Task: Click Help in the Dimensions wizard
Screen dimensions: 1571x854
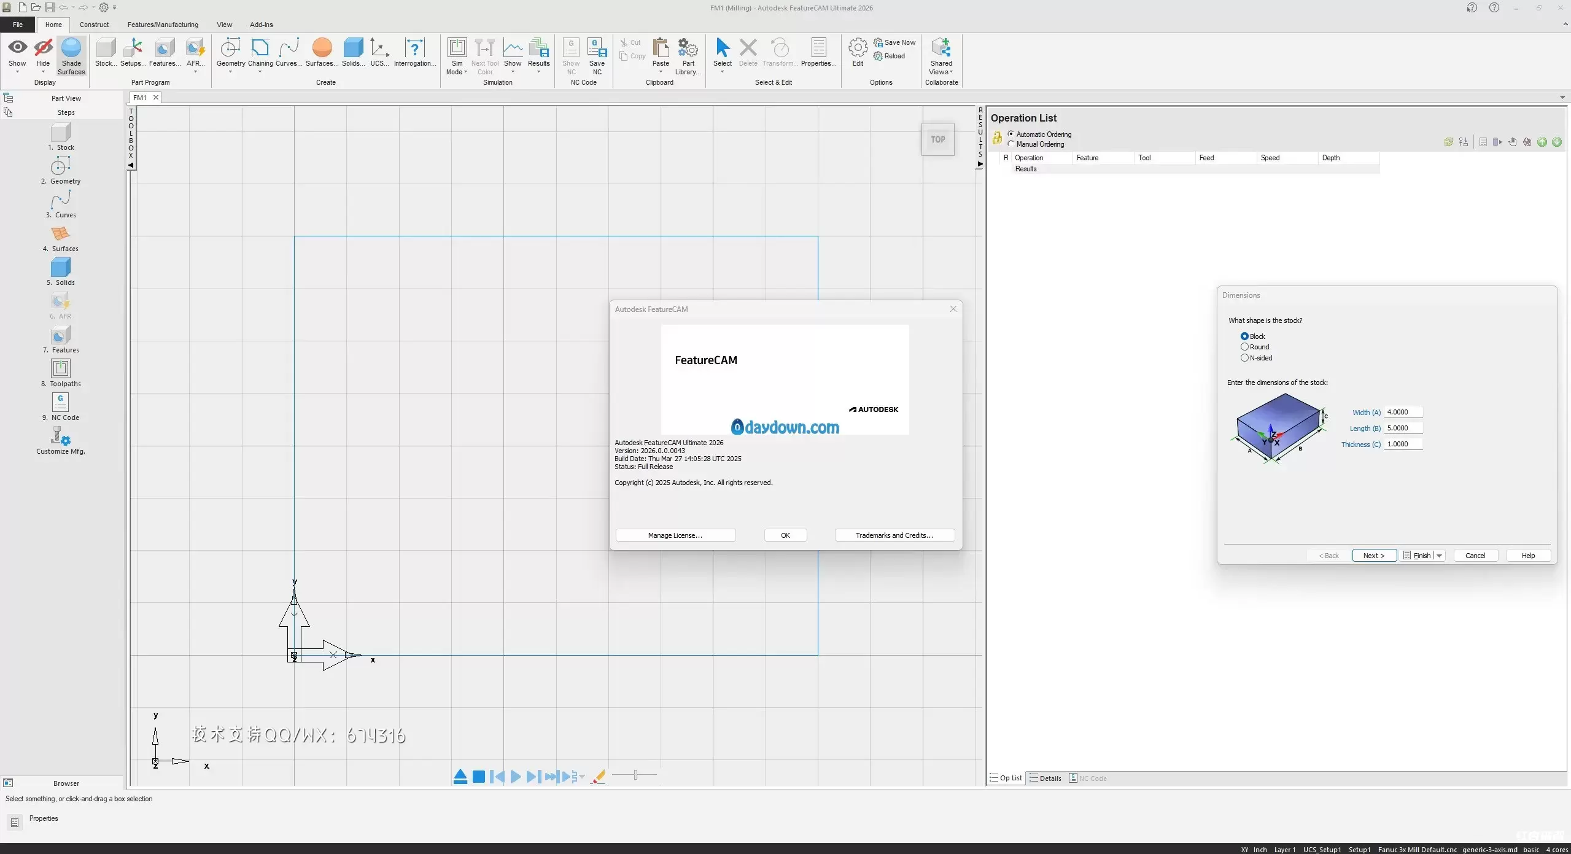Action: click(x=1528, y=556)
